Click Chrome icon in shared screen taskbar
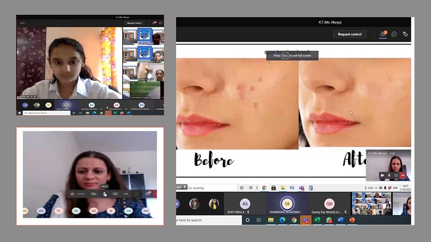Image resolution: width=431 pixels, height=242 pixels. pyautogui.click(x=264, y=188)
